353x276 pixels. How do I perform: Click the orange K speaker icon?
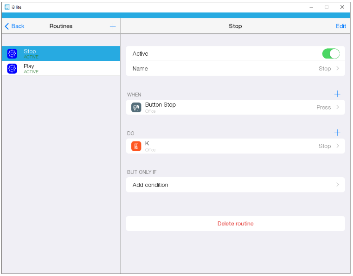(x=136, y=146)
